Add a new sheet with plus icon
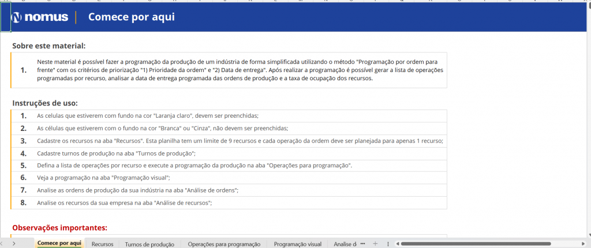The image size is (591, 248). pos(375,244)
